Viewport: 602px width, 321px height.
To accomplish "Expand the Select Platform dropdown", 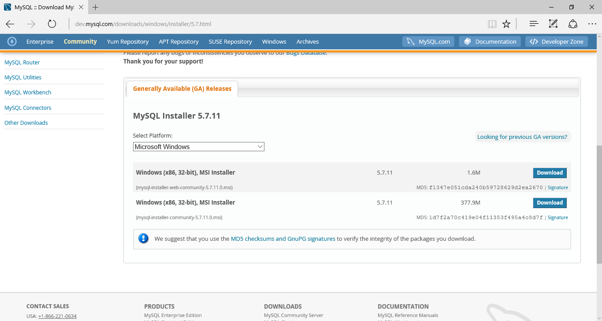I will pos(199,147).
